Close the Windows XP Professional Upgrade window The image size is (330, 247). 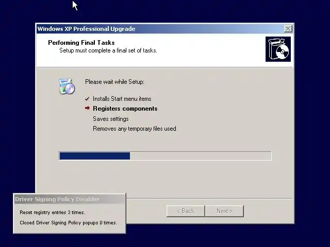[x=288, y=29]
